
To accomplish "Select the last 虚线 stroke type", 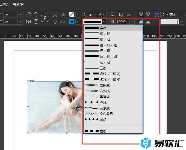I will pyautogui.click(x=113, y=131).
